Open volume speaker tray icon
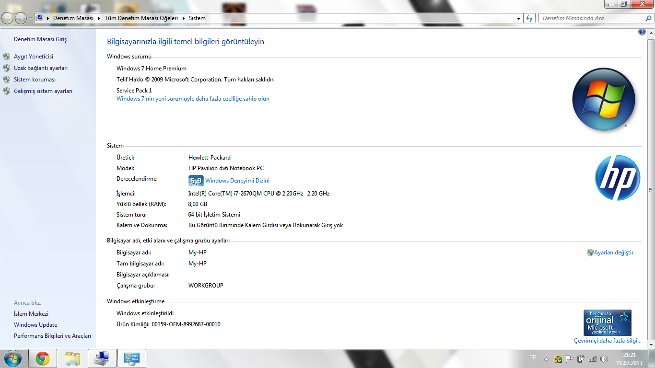Image resolution: width=655 pixels, height=368 pixels. pos(604,358)
